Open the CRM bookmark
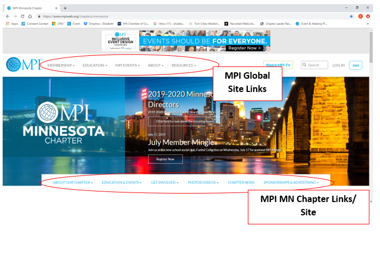This screenshot has width=380, height=260. pos(58,23)
